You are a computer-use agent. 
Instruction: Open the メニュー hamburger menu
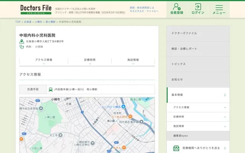click(219, 9)
